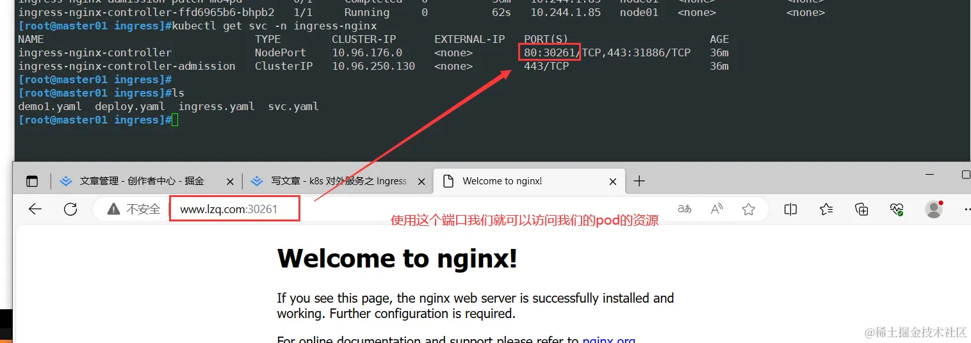Click ingress.yaml in the ls output
This screenshot has width=971, height=343.
coord(216,106)
